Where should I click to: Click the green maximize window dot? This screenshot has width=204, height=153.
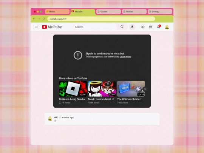(x=41, y=12)
